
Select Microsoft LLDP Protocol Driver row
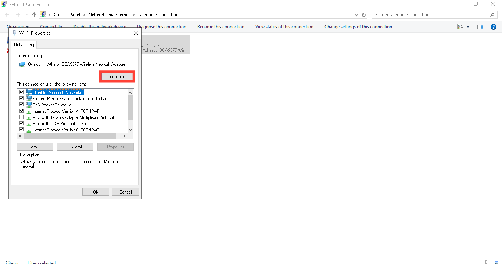[59, 124]
